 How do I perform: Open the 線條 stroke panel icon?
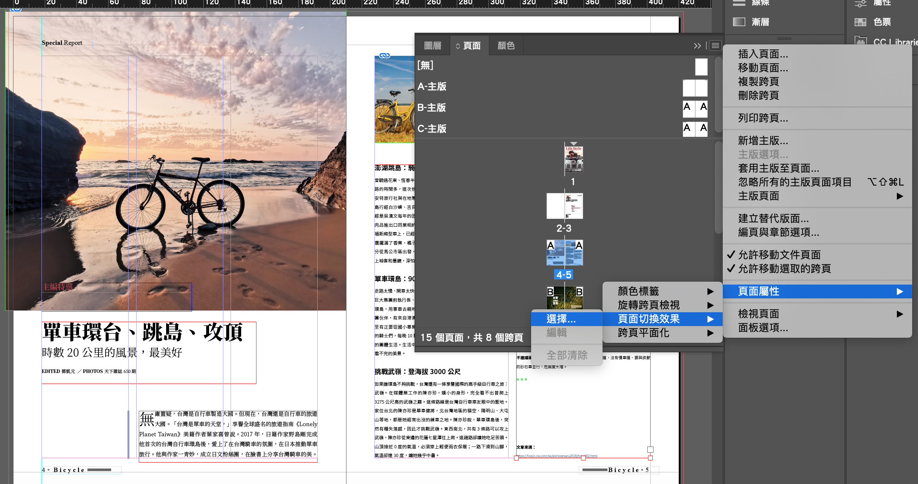pos(739,3)
